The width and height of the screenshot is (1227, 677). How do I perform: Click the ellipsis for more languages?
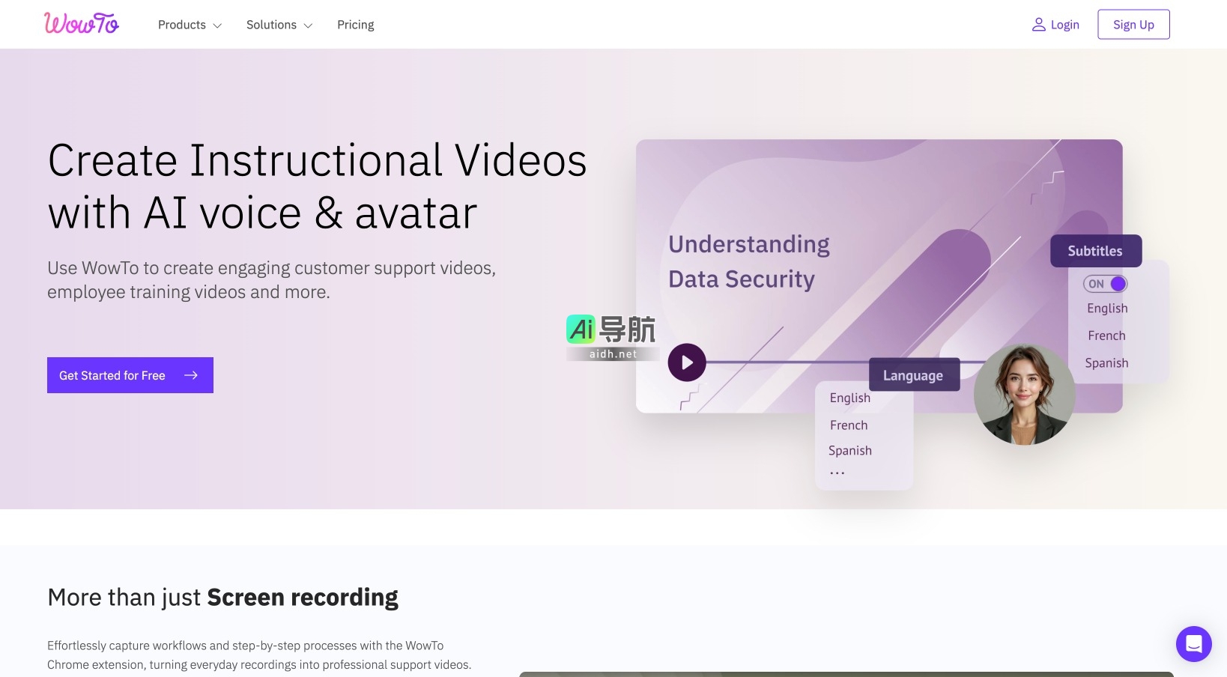pos(837,473)
